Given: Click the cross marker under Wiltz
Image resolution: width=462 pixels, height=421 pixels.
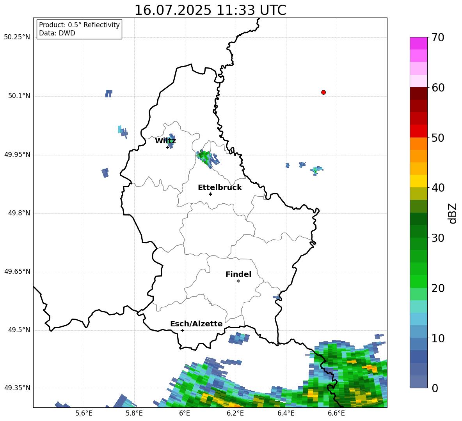Looking at the screenshot, I should (168, 147).
